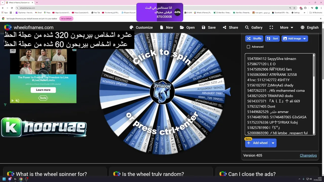The image size is (324, 182).
Task: Open the Changelog link
Action: tap(308, 155)
